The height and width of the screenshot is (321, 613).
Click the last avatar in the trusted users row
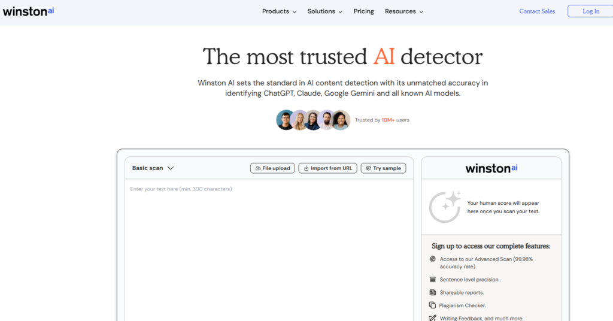click(341, 120)
